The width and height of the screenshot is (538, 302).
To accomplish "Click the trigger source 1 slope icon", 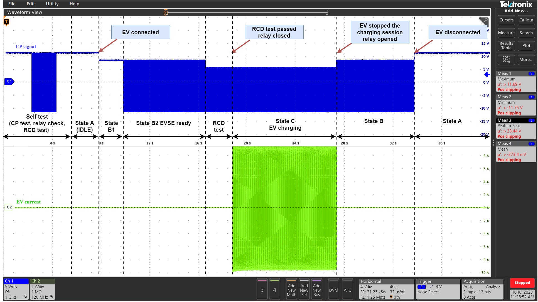I will click(x=431, y=287).
